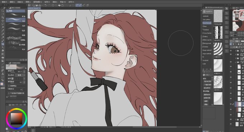Click the trash icon below the sub tool list
This screenshot has width=244, height=132.
[26, 60]
